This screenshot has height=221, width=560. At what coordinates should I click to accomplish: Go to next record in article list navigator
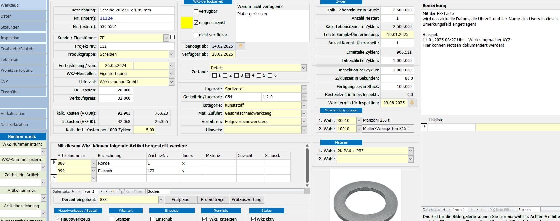[x=102, y=191]
